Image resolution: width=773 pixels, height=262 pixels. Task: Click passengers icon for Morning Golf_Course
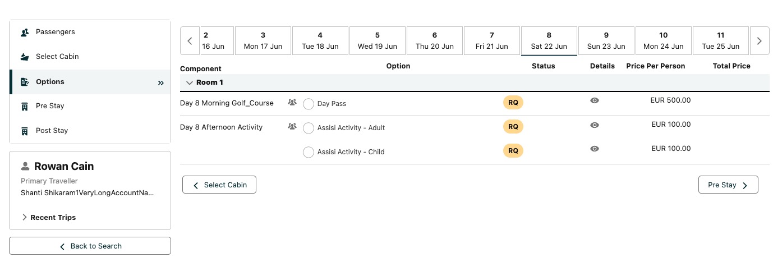pyautogui.click(x=292, y=103)
